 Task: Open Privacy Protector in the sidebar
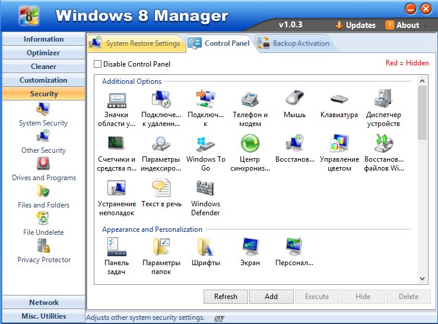pos(44,252)
